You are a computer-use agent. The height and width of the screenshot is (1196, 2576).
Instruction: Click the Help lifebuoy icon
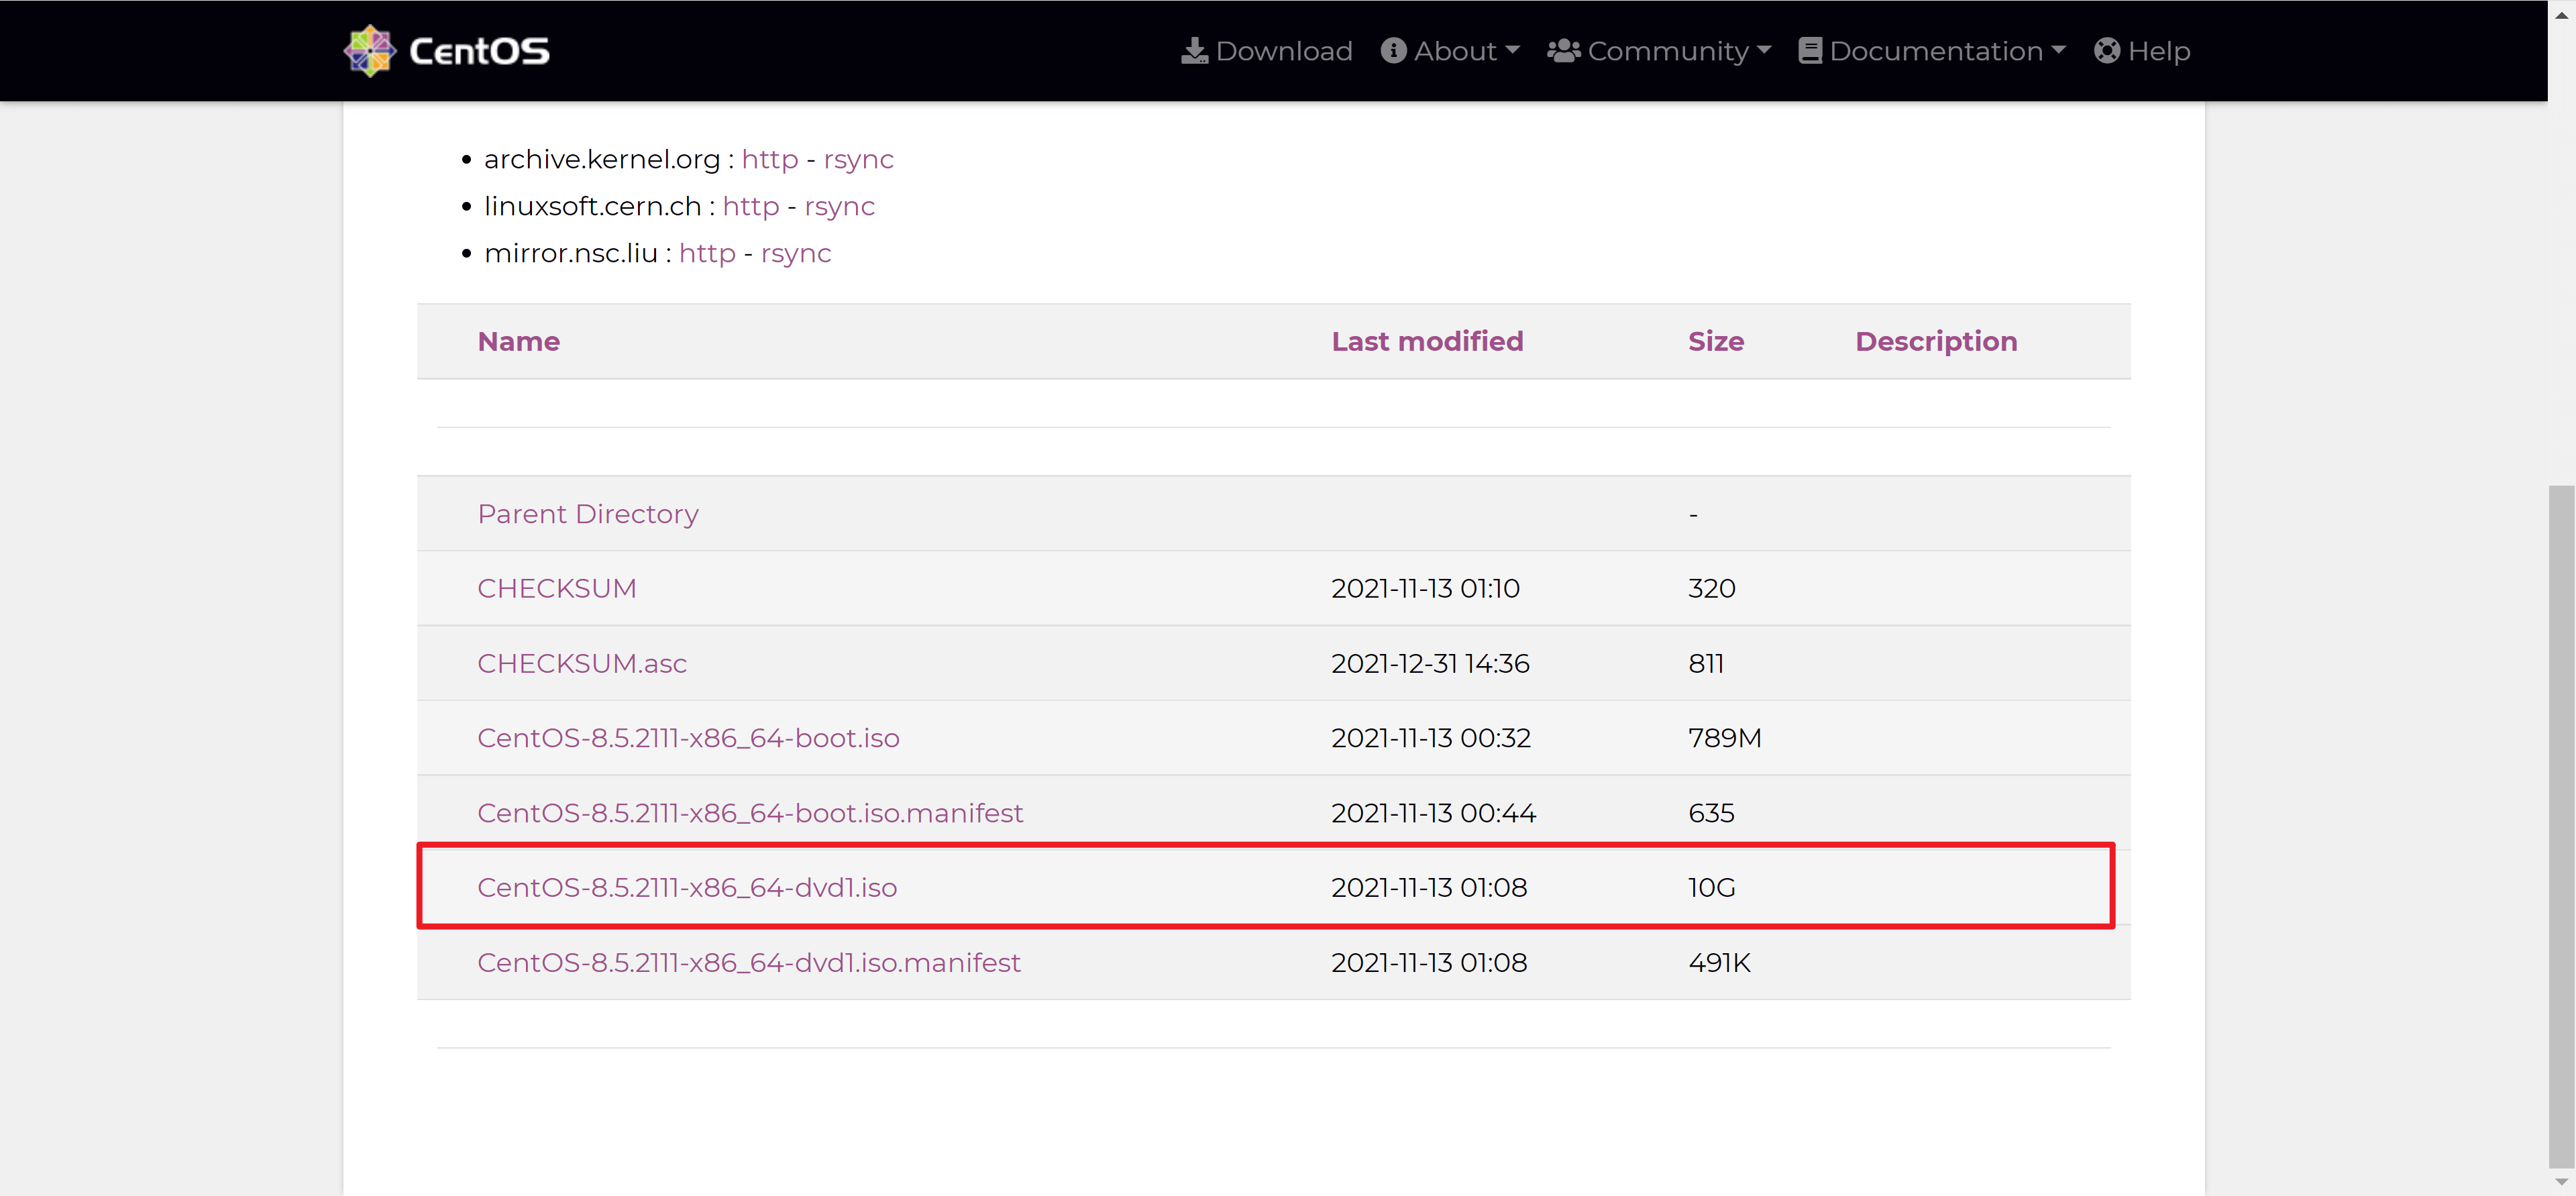point(2106,51)
